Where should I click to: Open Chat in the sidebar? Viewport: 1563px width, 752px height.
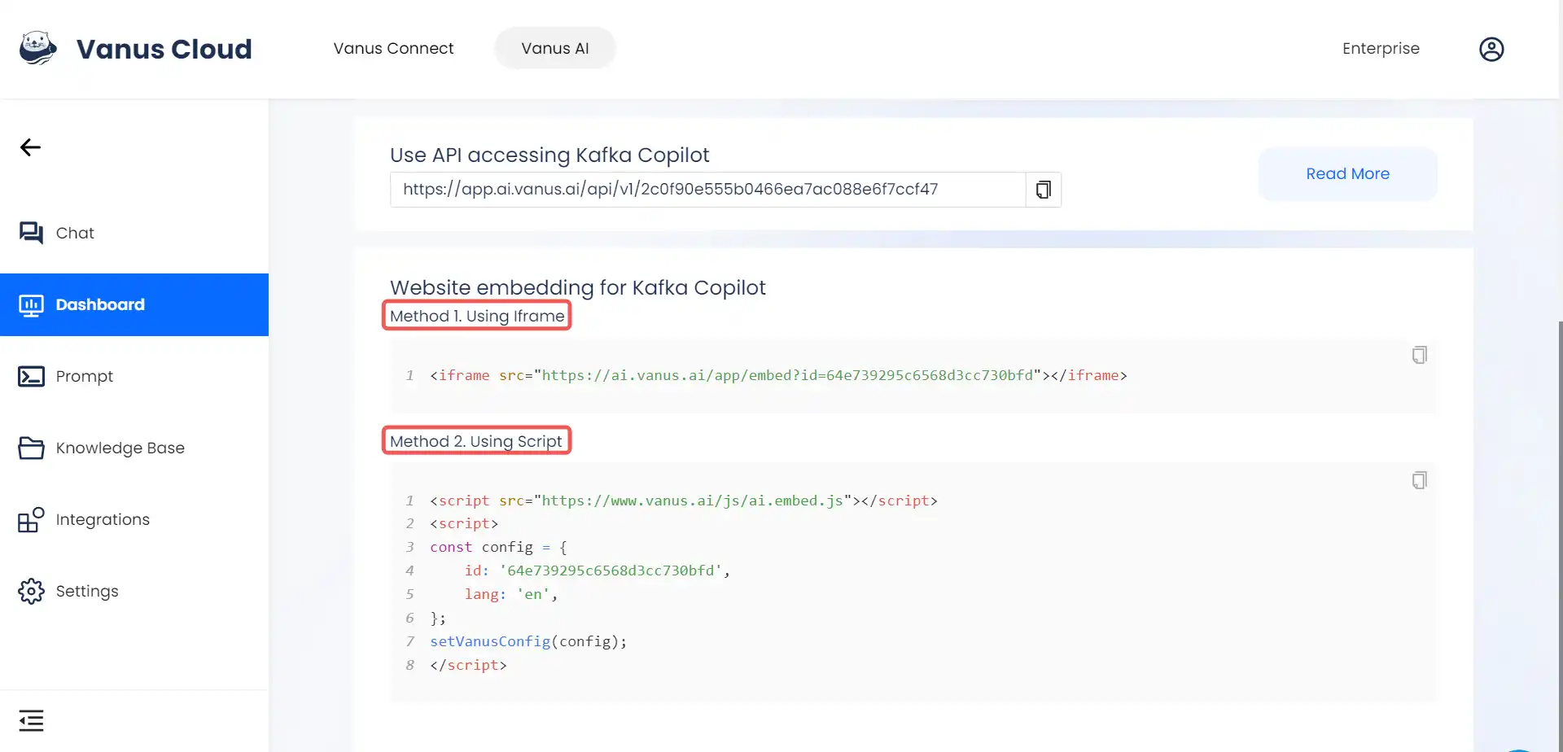[134, 233]
